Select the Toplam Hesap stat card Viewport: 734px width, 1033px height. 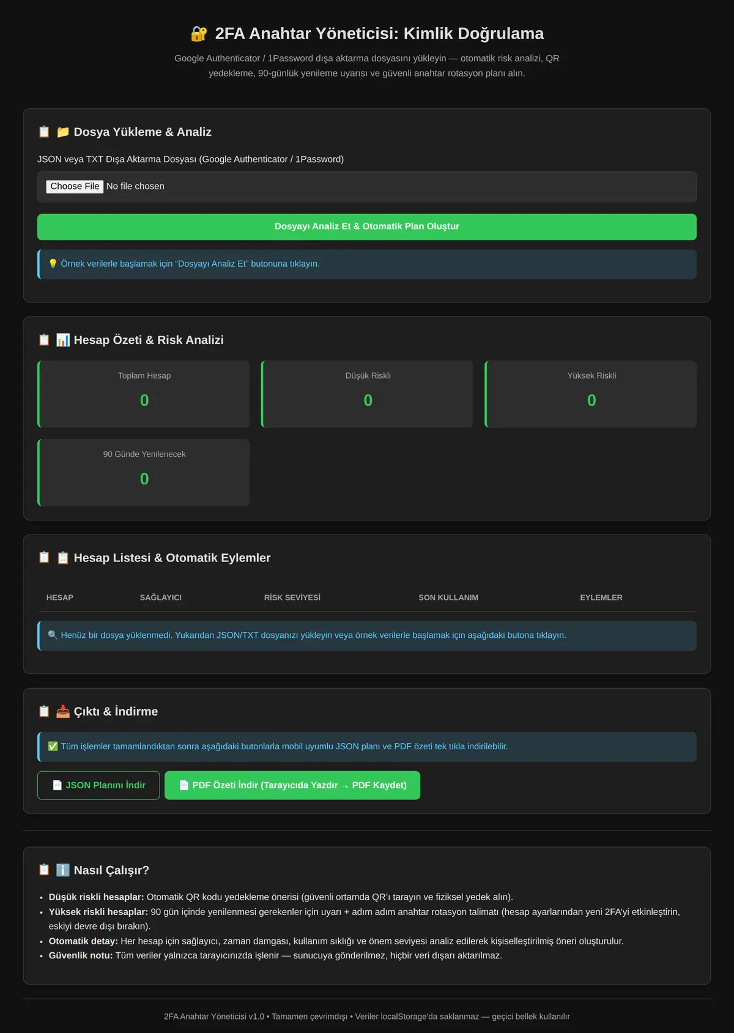tap(144, 394)
